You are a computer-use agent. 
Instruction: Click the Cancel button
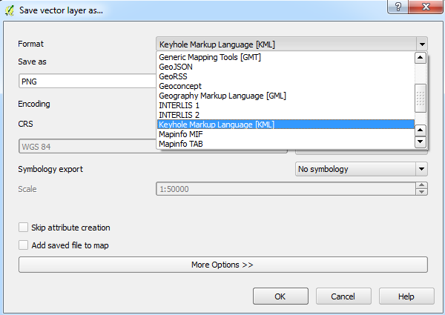tap(343, 296)
